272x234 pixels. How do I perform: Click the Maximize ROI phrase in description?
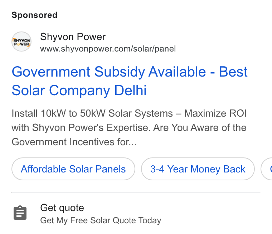pyautogui.click(x=215, y=113)
